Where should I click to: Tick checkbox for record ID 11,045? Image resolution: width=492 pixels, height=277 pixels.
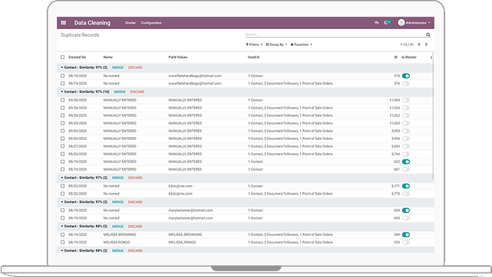(x=63, y=100)
